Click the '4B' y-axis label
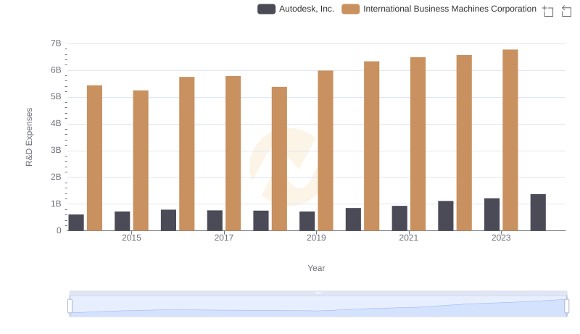Image resolution: width=580 pixels, height=334 pixels. click(56, 123)
